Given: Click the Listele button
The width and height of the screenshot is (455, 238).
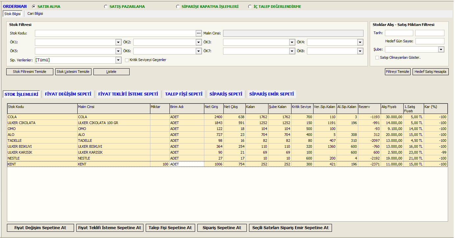Looking at the screenshot, I should point(112,72).
